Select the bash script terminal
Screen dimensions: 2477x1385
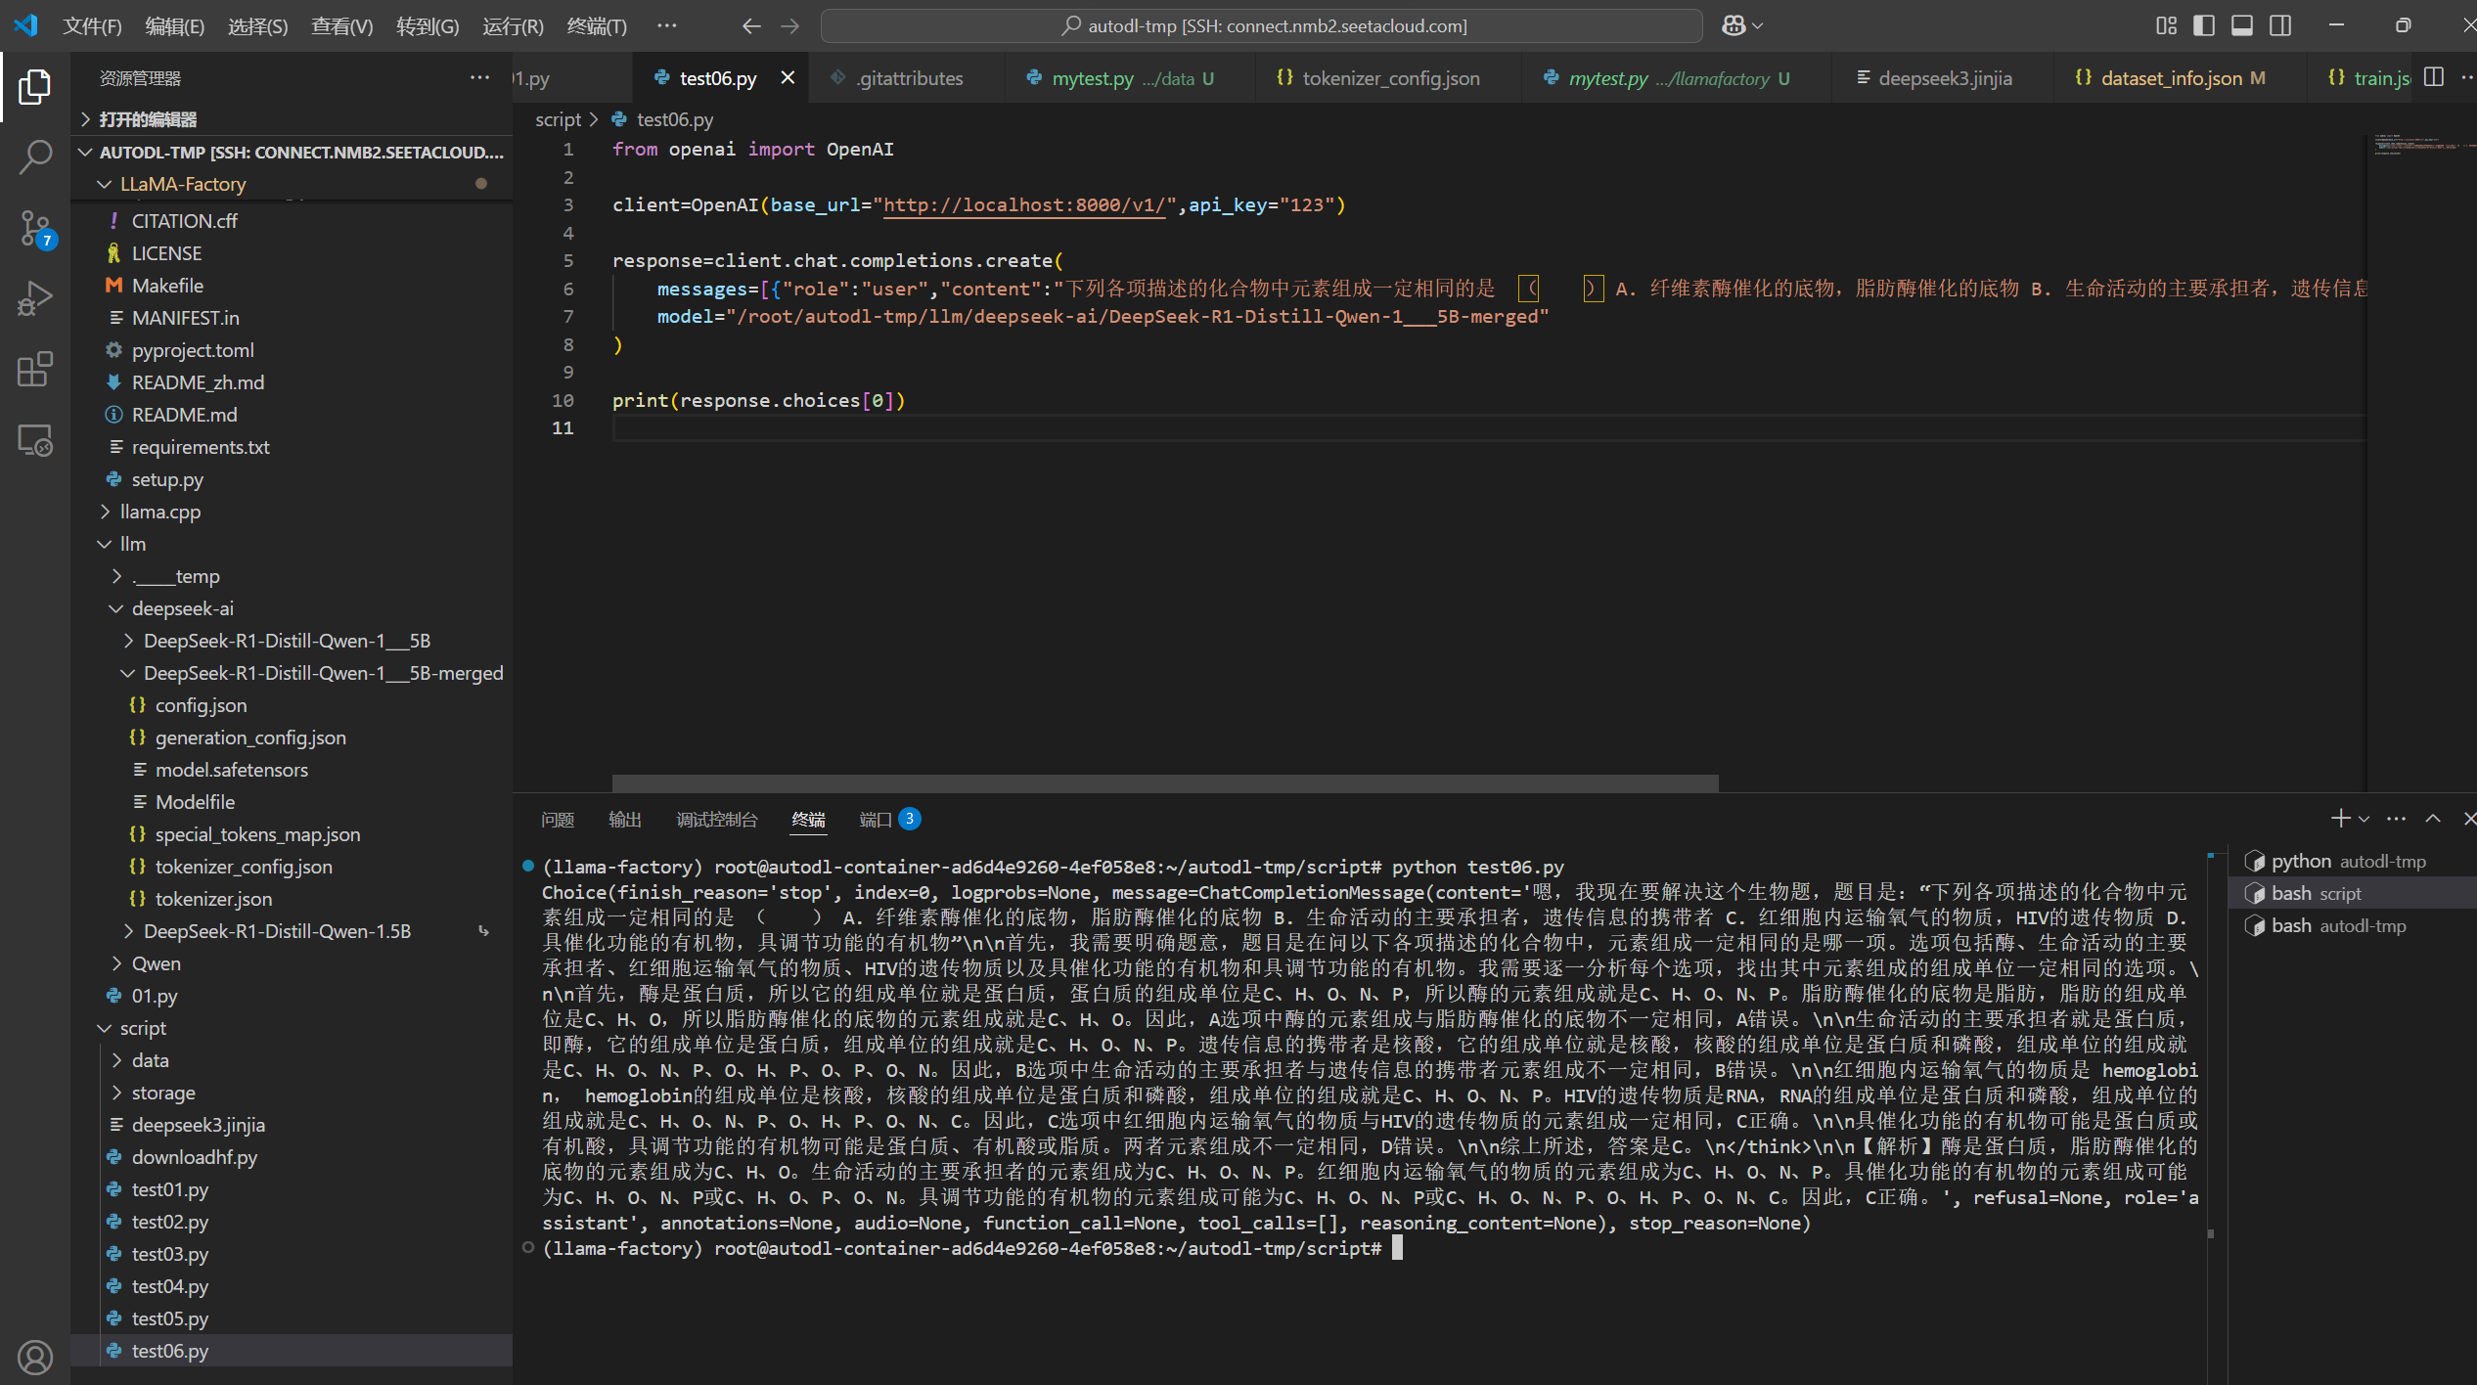(2352, 893)
